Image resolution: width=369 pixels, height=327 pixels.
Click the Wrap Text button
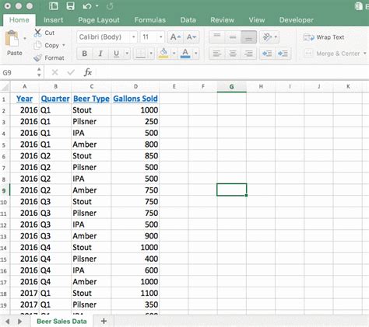click(x=324, y=37)
